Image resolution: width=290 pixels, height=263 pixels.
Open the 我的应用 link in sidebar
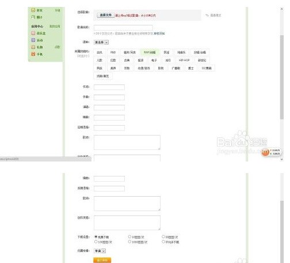55,26
